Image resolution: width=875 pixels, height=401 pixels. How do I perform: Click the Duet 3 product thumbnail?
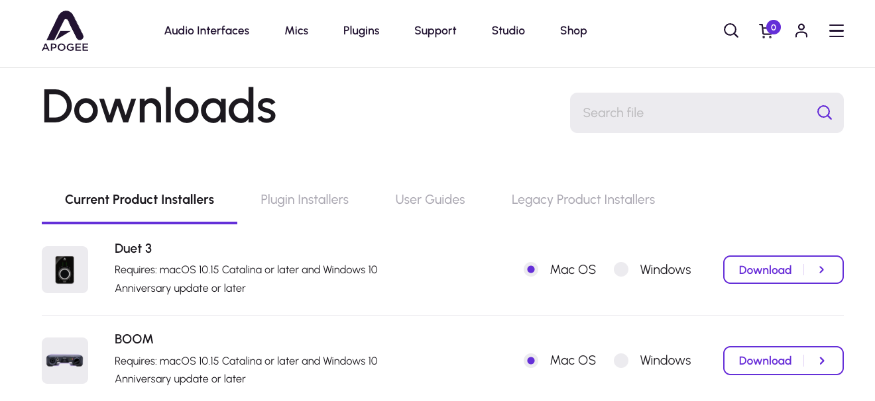tap(65, 269)
